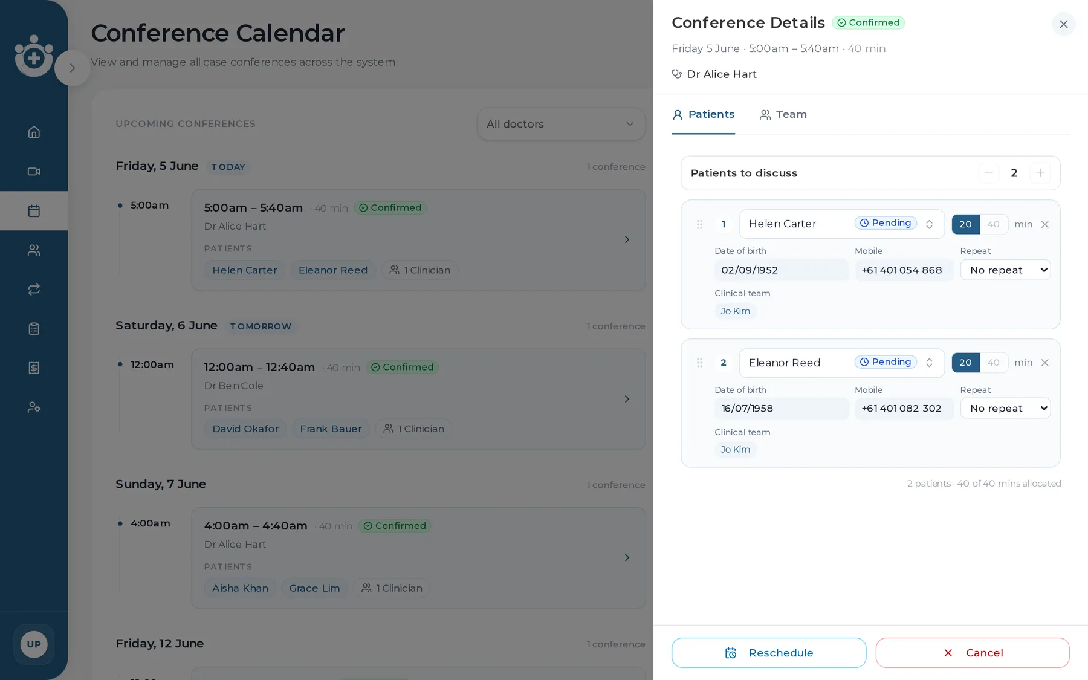Open Helen Carter patient selector
The height and width of the screenshot is (680, 1088).
[x=841, y=224]
